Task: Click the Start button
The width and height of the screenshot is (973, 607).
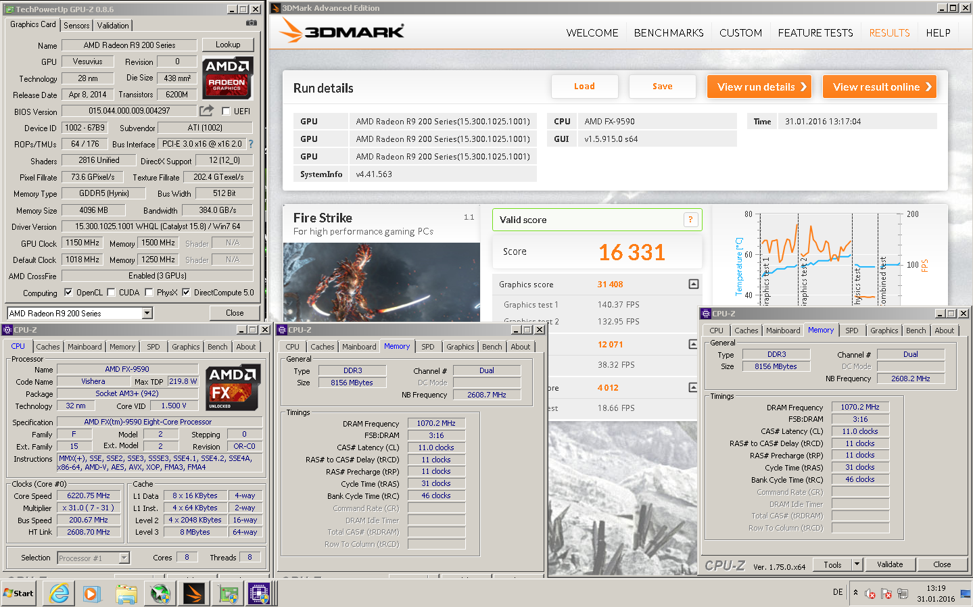Action: [19, 593]
